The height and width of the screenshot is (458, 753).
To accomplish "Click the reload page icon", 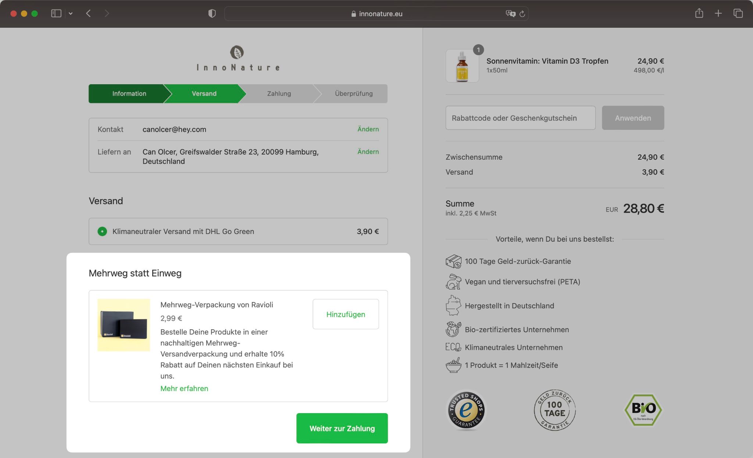I will coord(522,14).
